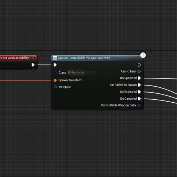The image size is (177, 177).
Task: Click the execution output pin of Event ActivateAbility
Action: 33,65
